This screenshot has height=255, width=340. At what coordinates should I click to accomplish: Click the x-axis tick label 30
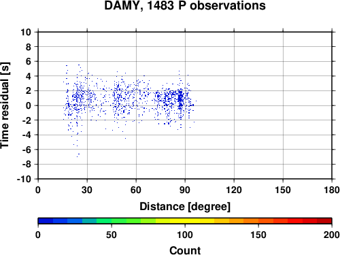(x=87, y=190)
